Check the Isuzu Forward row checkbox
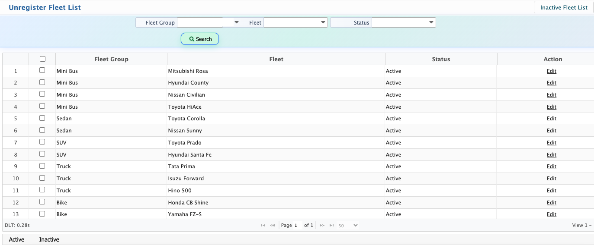The width and height of the screenshot is (594, 245). coord(42,178)
